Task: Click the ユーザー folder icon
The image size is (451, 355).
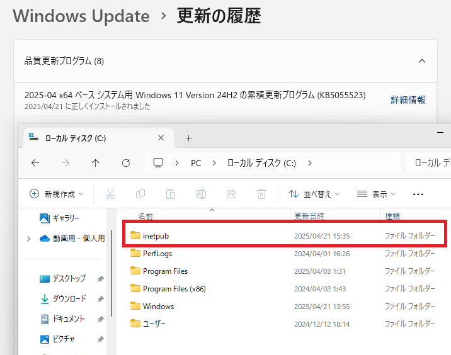Action: [135, 324]
